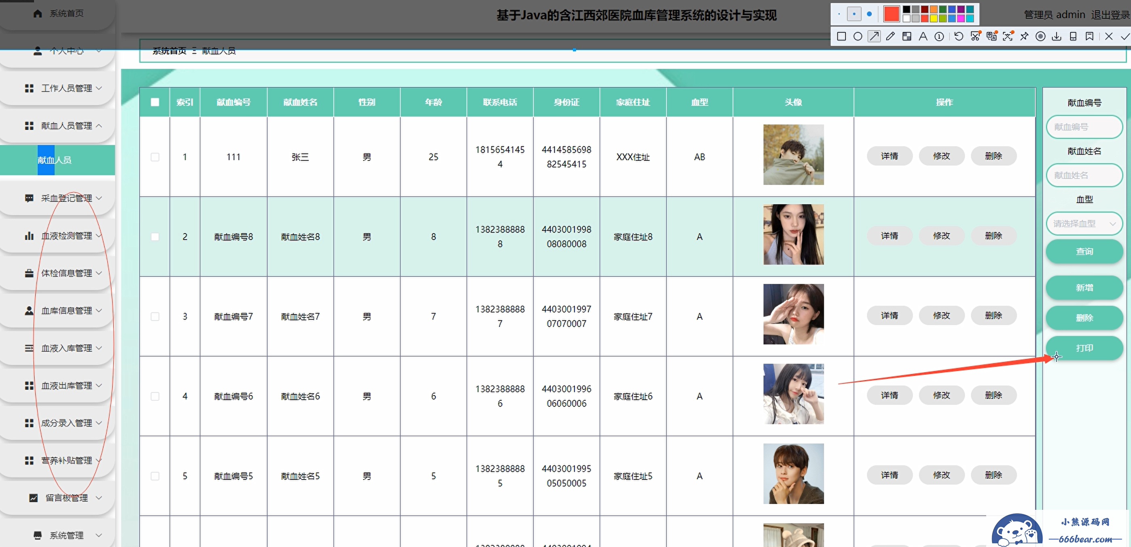Check the box for row 献血姓名7
Screen dimensions: 1131x547
tap(155, 317)
